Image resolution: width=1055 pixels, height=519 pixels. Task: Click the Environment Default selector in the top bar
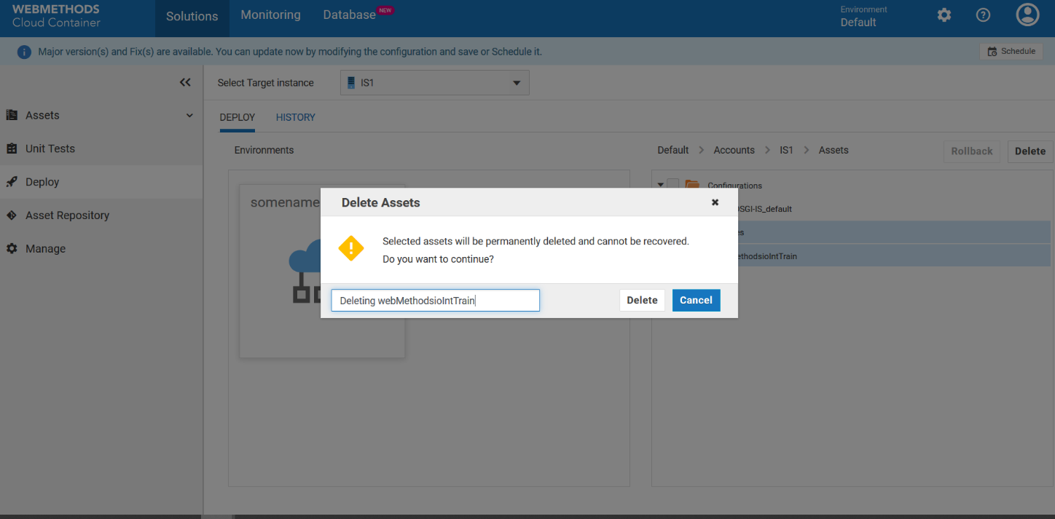(x=863, y=16)
